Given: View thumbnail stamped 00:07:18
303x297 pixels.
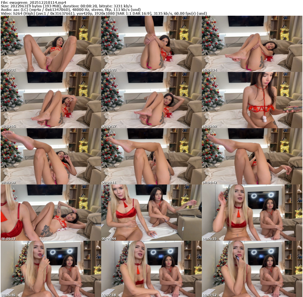Looking at the screenshot, I should [151, 269].
